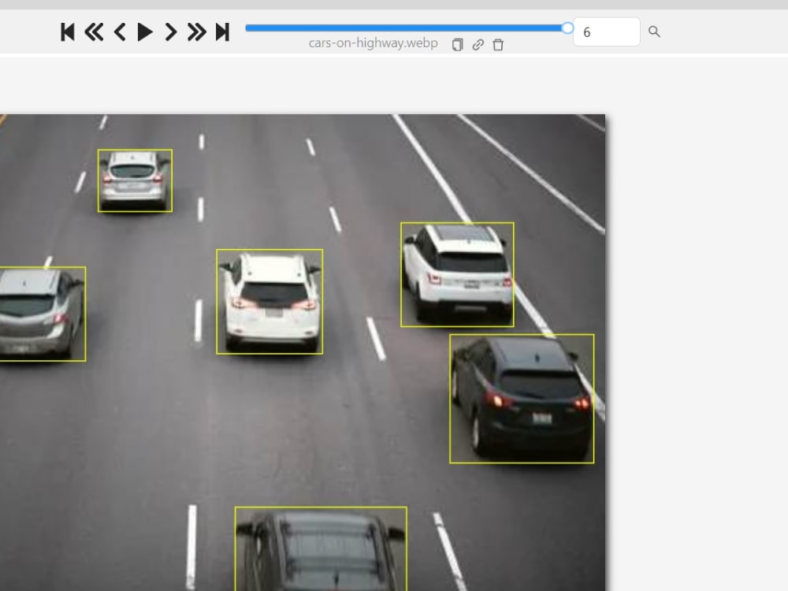Screen dimensions: 788x591
Task: Click the frame slider handle
Action: coord(567,28)
